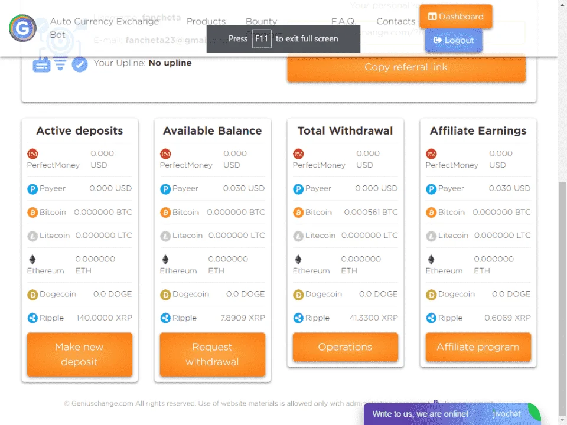Open the Bounty menu item
The height and width of the screenshot is (425, 567).
(262, 21)
